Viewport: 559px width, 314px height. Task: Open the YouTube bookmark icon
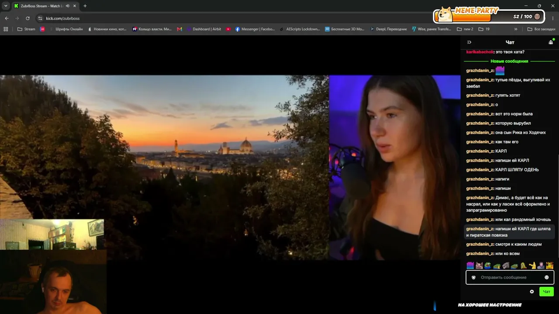(228, 29)
